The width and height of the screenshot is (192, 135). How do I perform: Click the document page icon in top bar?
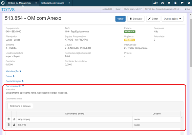pos(175,3)
